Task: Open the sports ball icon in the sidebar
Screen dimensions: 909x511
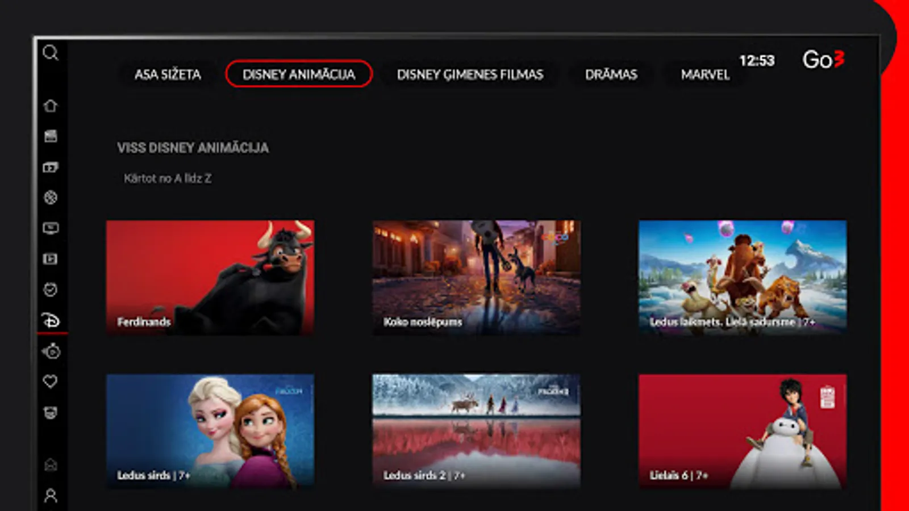Action: (51, 198)
